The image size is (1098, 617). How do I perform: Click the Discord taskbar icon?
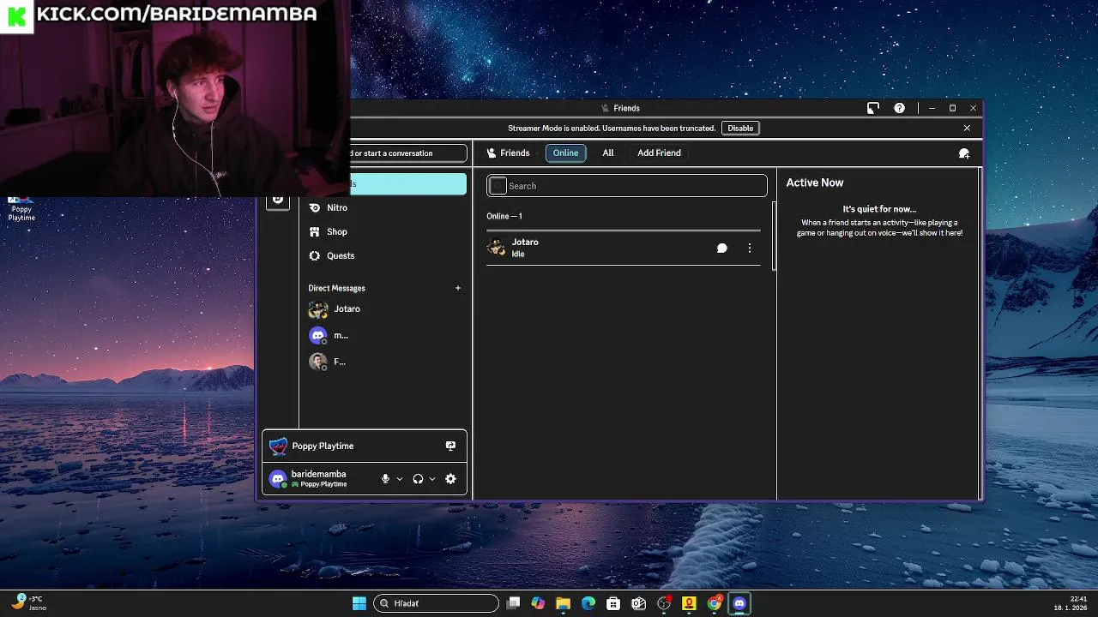(x=739, y=603)
